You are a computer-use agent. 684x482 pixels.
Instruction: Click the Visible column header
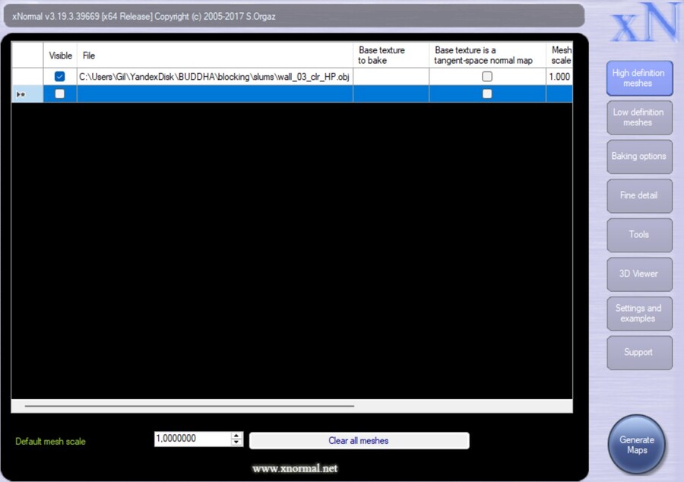click(60, 55)
